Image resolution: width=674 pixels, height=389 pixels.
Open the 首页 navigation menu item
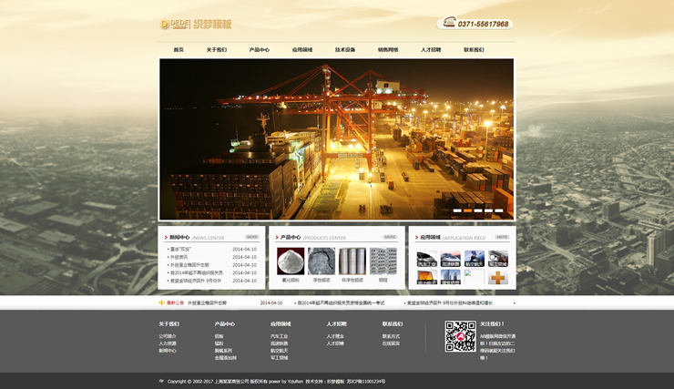(179, 50)
